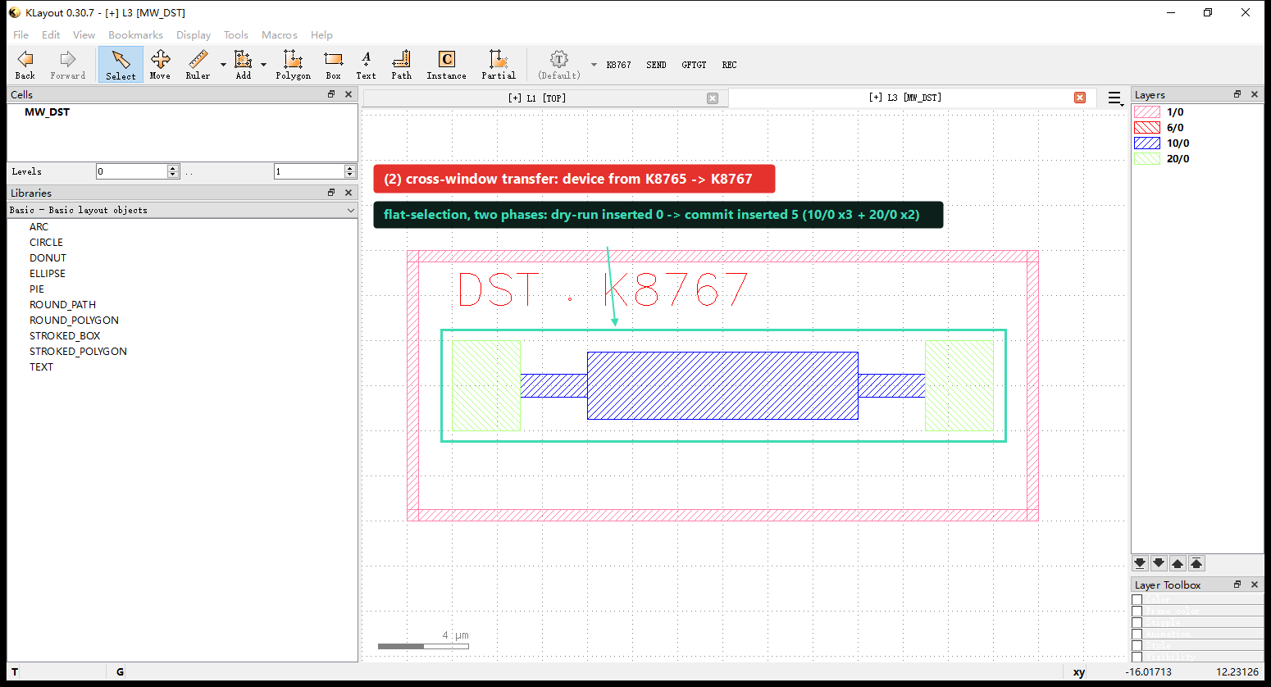The image size is (1271, 687).
Task: Open the Help menu
Action: tap(321, 35)
